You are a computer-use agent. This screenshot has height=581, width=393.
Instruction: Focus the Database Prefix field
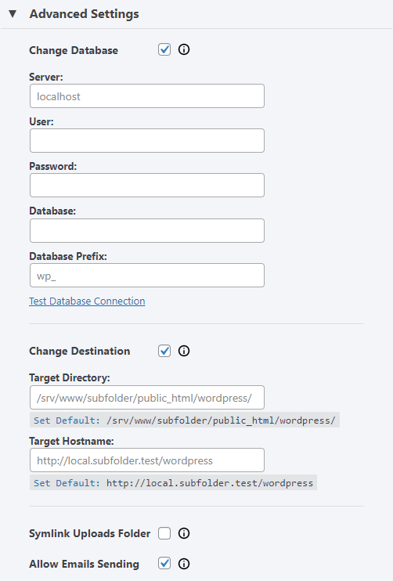[147, 276]
